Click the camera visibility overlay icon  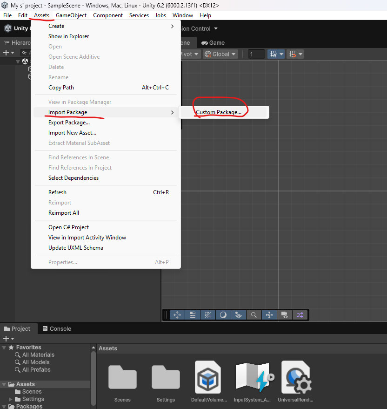click(285, 315)
